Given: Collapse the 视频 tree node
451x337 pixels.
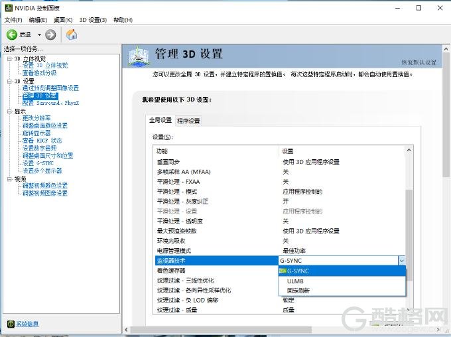Looking at the screenshot, I should (x=9, y=178).
